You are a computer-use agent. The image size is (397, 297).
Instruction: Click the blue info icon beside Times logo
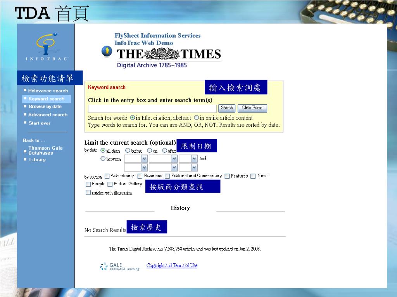pos(107,51)
